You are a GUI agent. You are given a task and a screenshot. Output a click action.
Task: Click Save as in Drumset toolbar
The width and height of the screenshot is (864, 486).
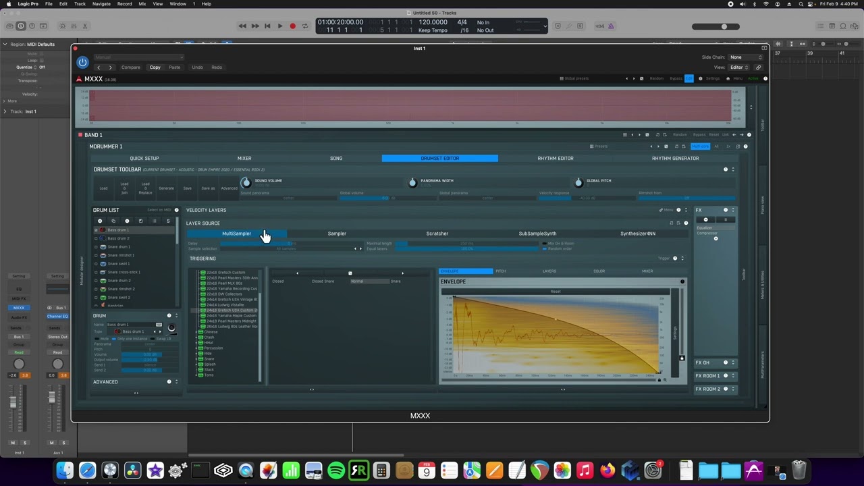point(208,188)
